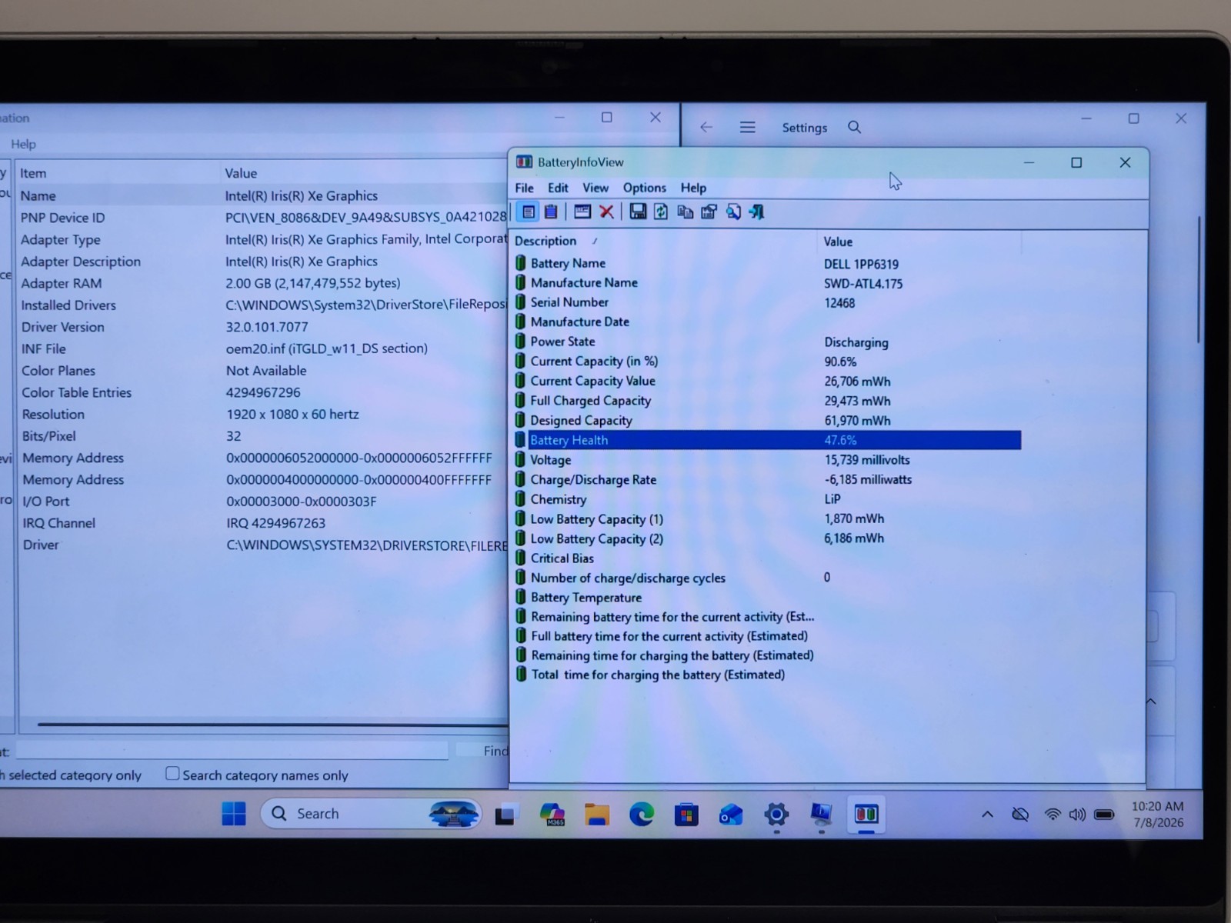Open Properties toolbar icon in BatteryInfoView
Image resolution: width=1231 pixels, height=923 pixels.
tap(709, 212)
